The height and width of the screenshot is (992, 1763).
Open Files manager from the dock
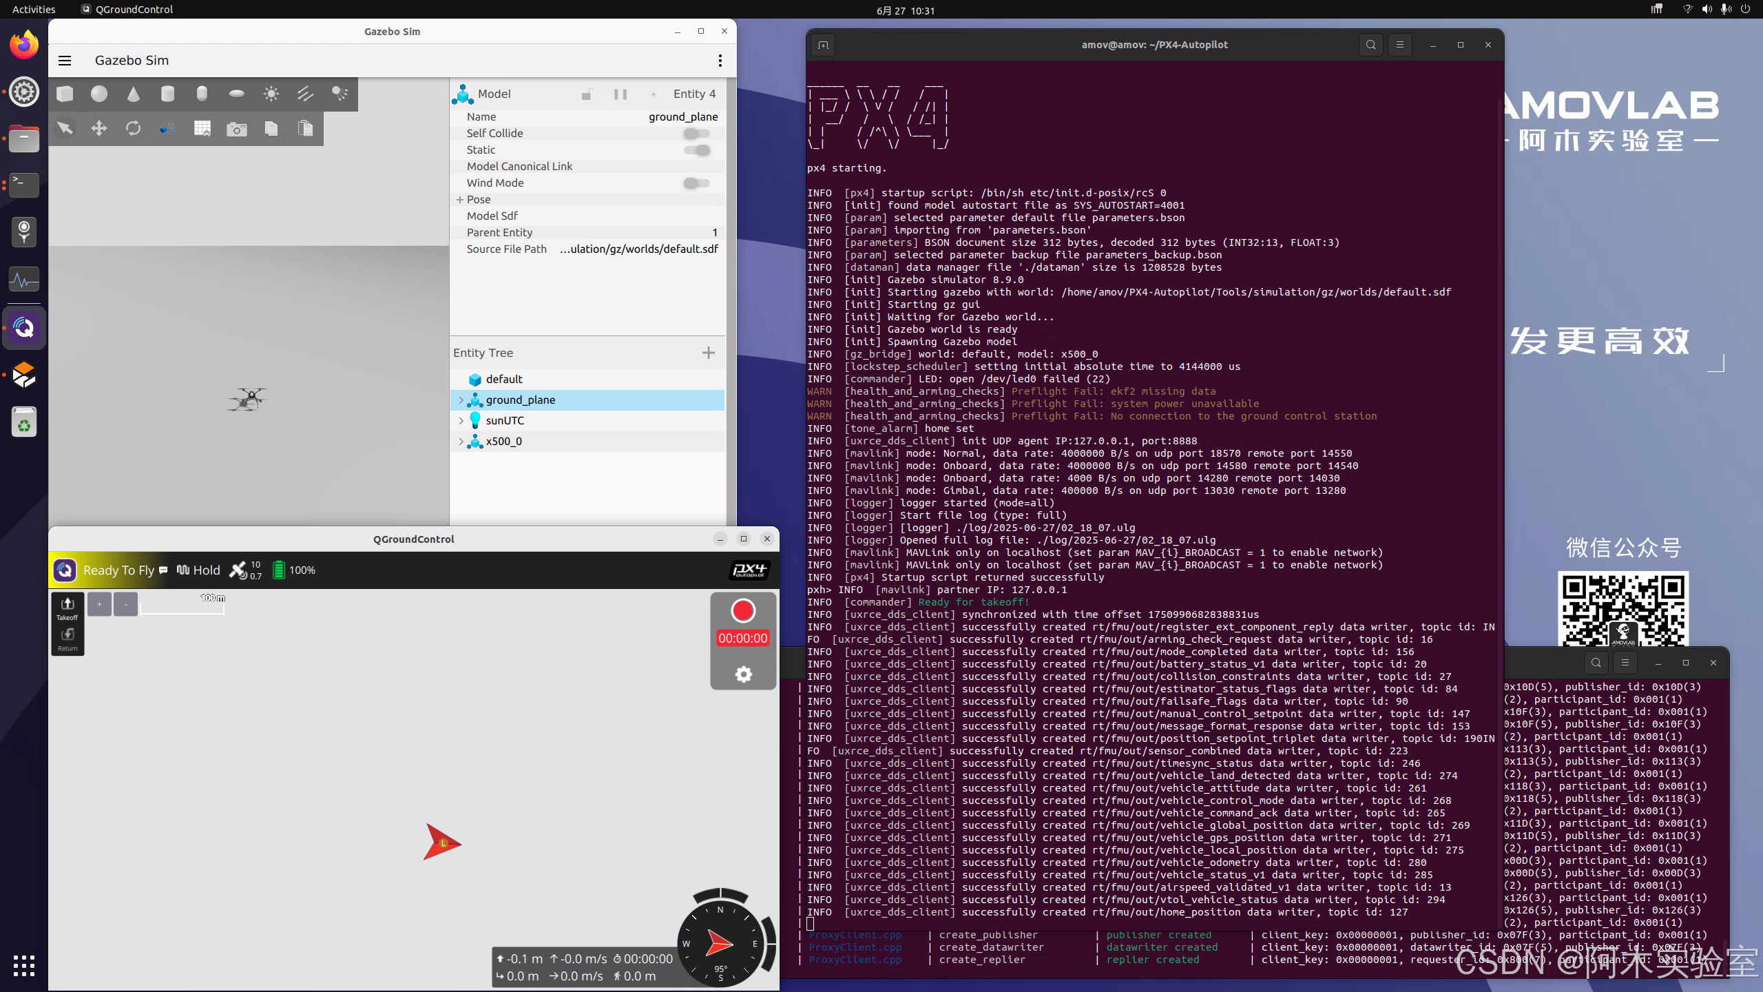click(x=24, y=138)
